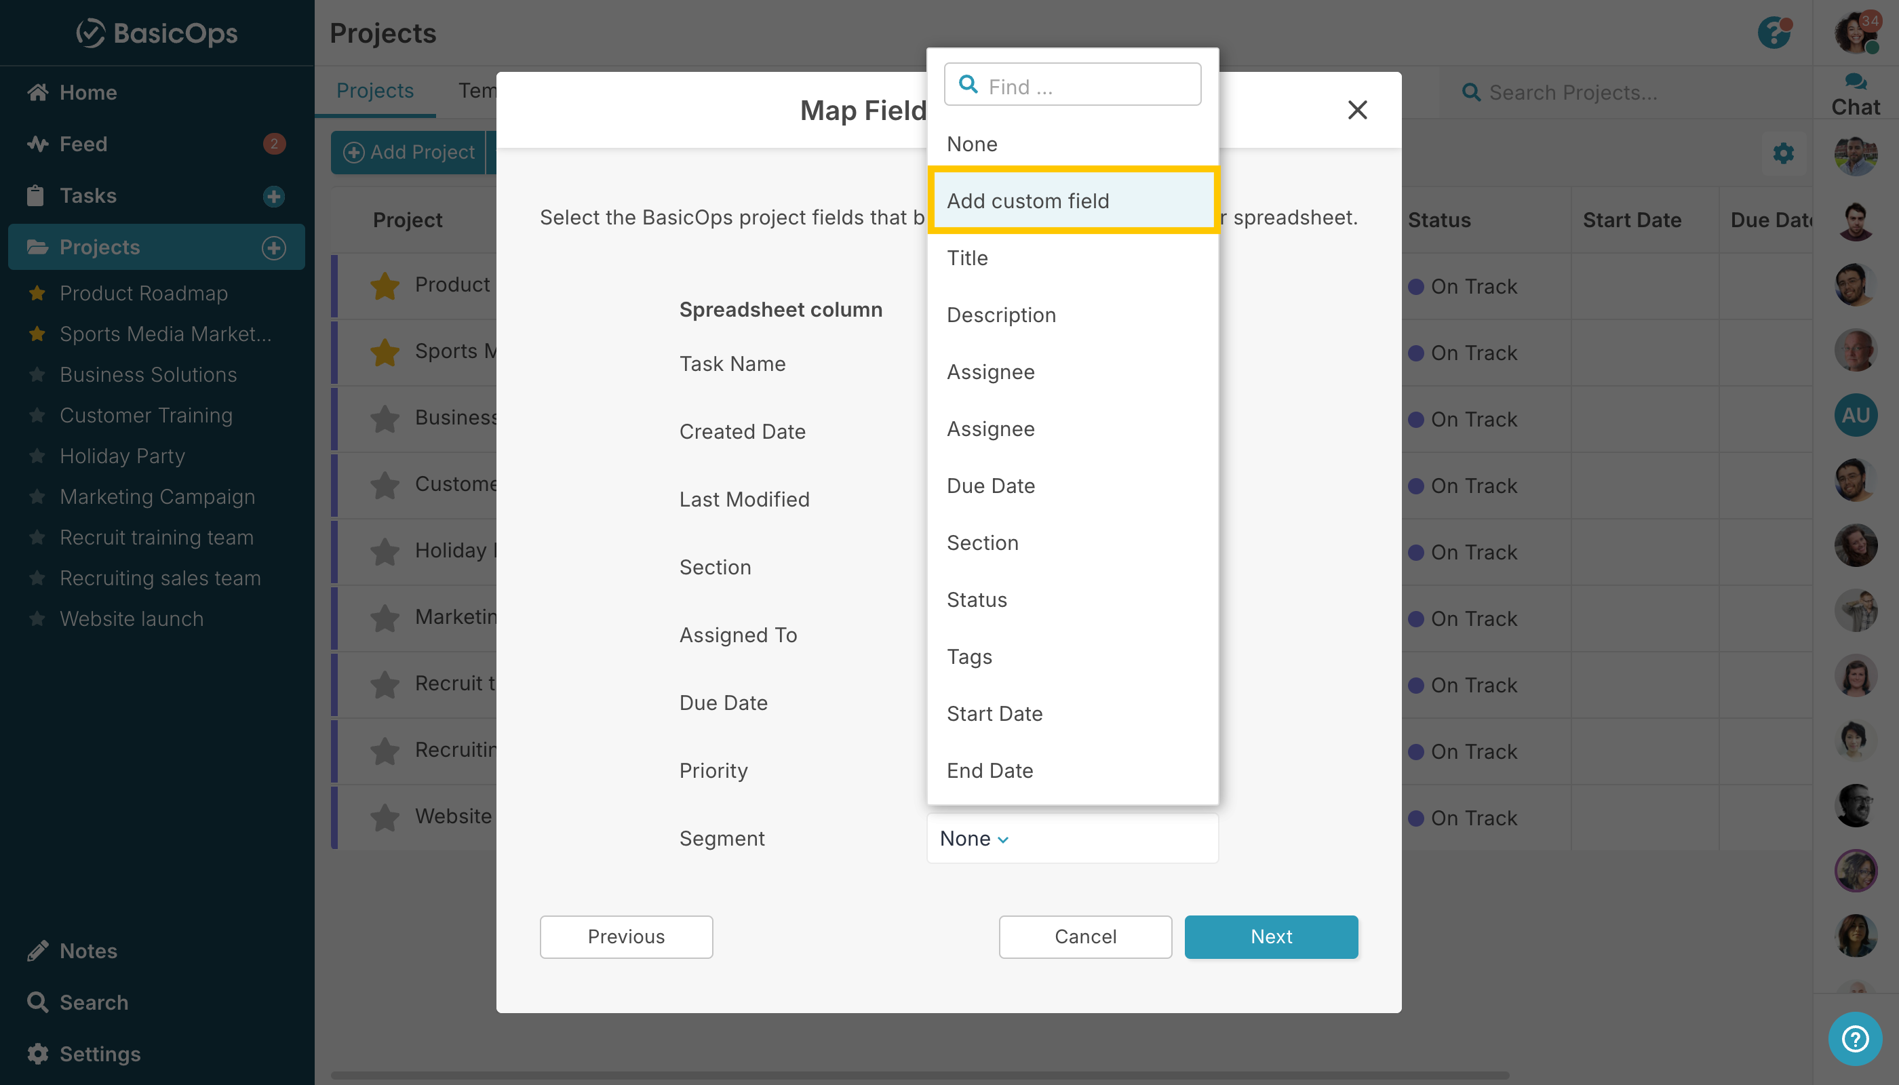
Task: Click the blue help question mark button
Action: click(x=1854, y=1038)
